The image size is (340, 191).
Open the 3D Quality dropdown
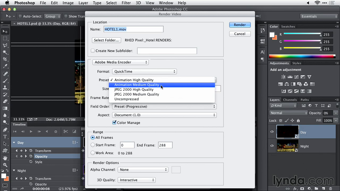click(x=136, y=180)
